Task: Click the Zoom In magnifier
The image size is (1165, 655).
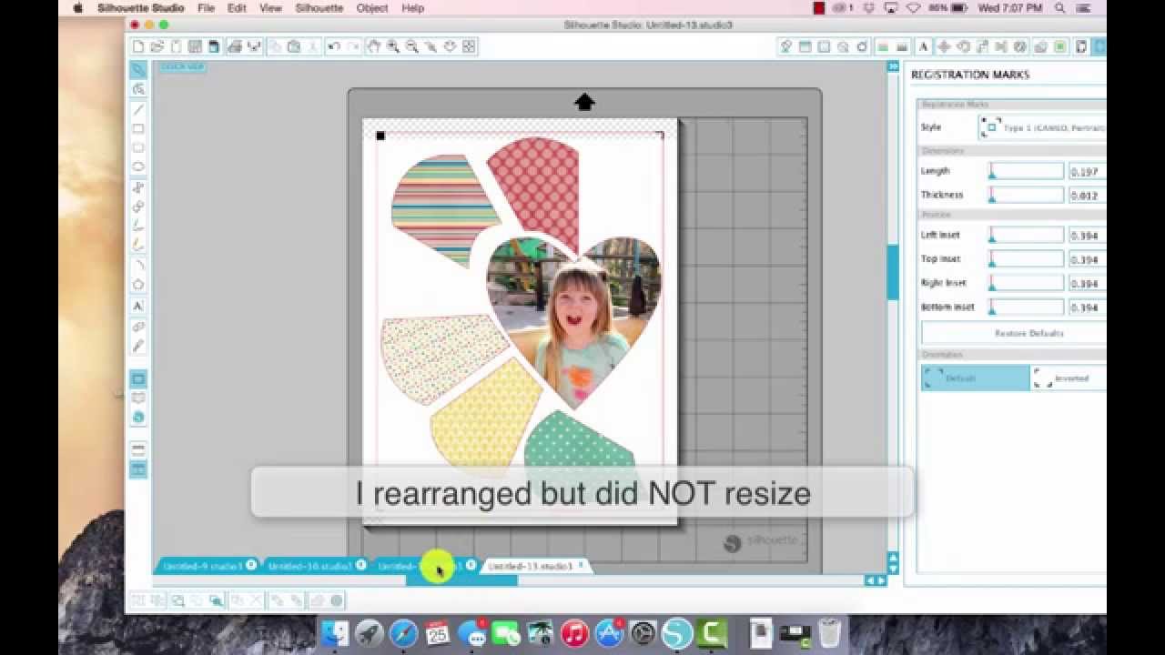Action: pyautogui.click(x=393, y=46)
